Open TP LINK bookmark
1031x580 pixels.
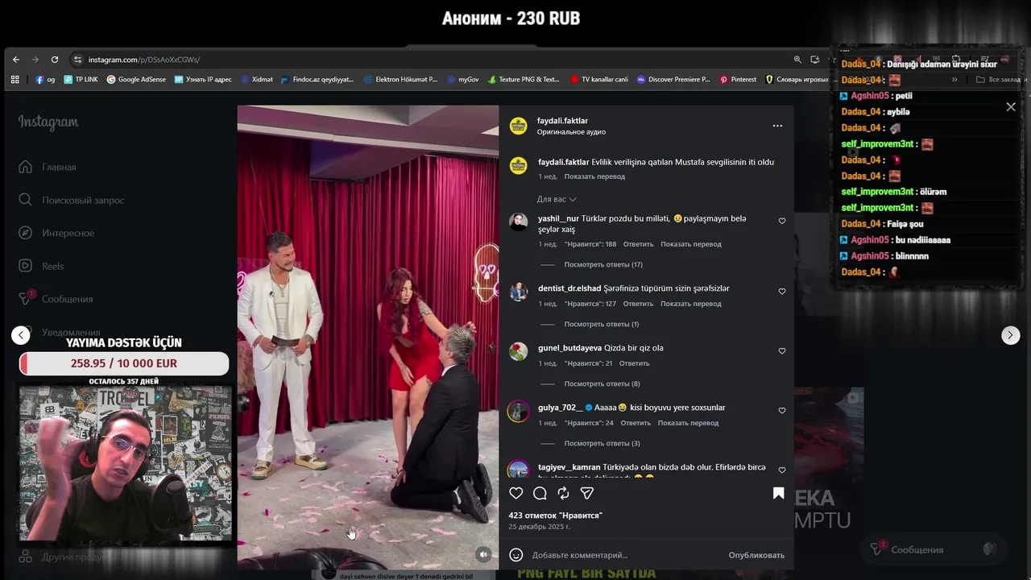[81, 80]
